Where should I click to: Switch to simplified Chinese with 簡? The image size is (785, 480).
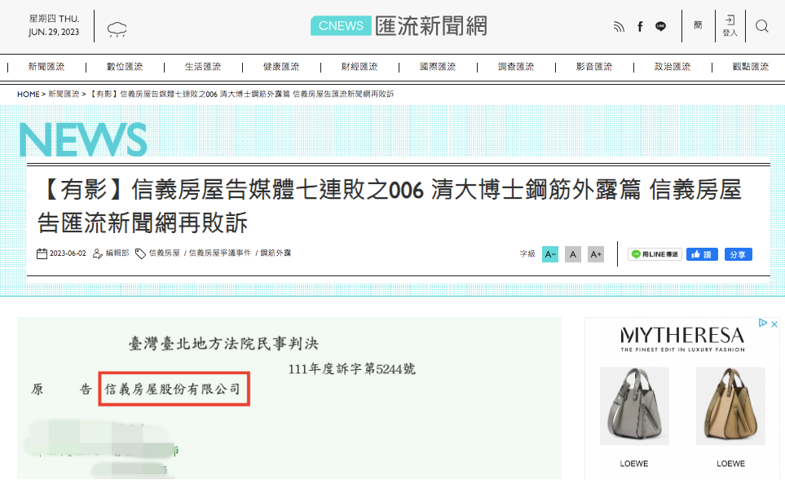point(698,25)
